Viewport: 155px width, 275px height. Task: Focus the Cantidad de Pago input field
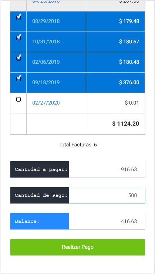[107, 195]
